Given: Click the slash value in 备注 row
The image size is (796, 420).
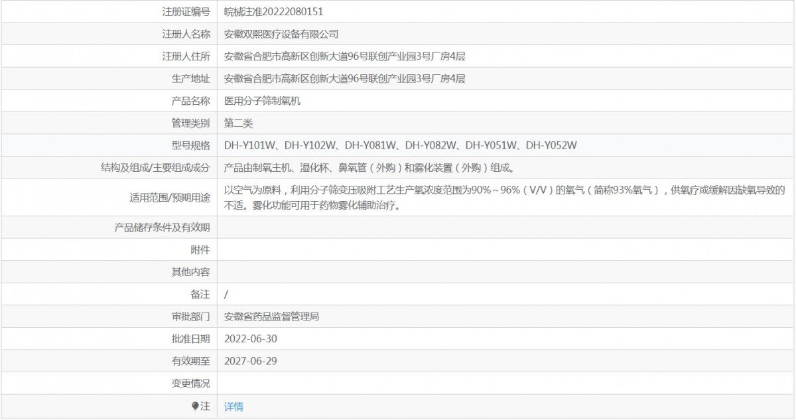Looking at the screenshot, I should pos(226,294).
